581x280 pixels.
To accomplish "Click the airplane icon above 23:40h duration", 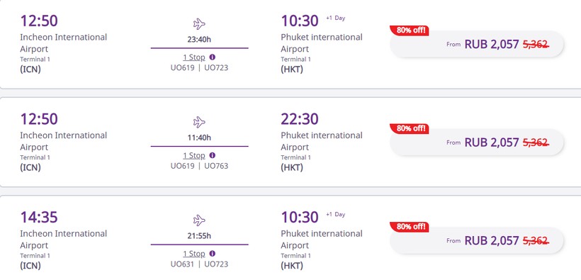I will point(199,24).
